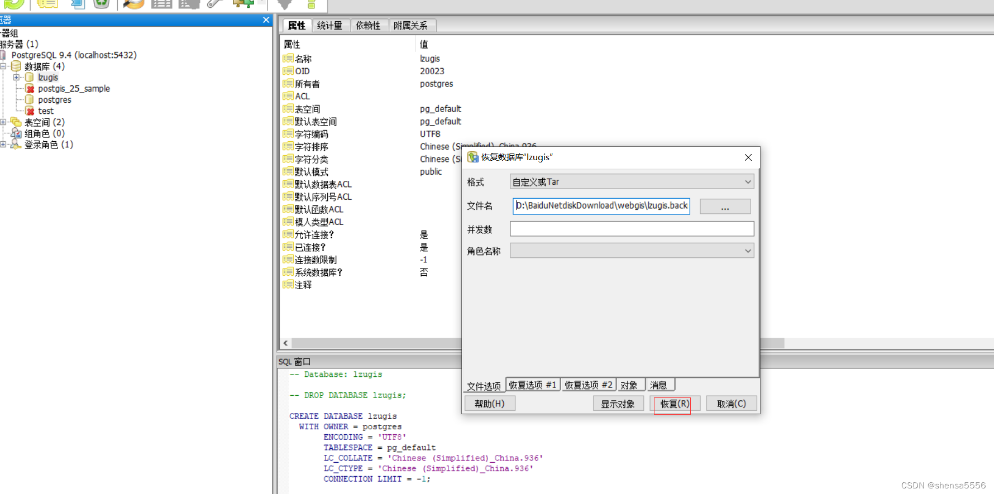Click the restore dialog title icon
The height and width of the screenshot is (494, 994).
pyautogui.click(x=473, y=157)
